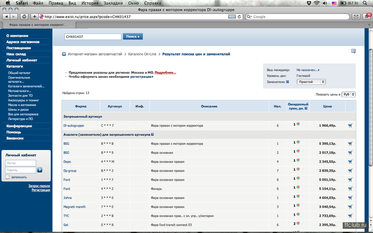Click the login arrow button in Личный кабинет
The width and height of the screenshot is (373, 233).
click(x=40, y=170)
